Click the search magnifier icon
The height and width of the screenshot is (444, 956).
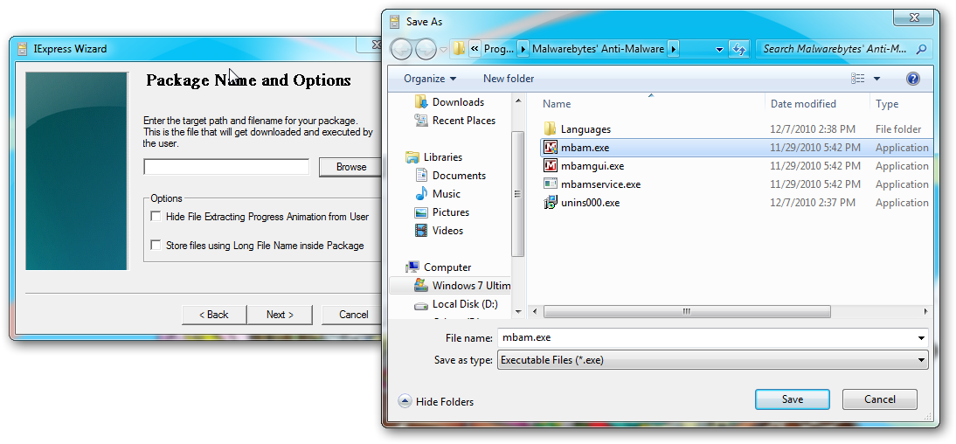point(921,49)
